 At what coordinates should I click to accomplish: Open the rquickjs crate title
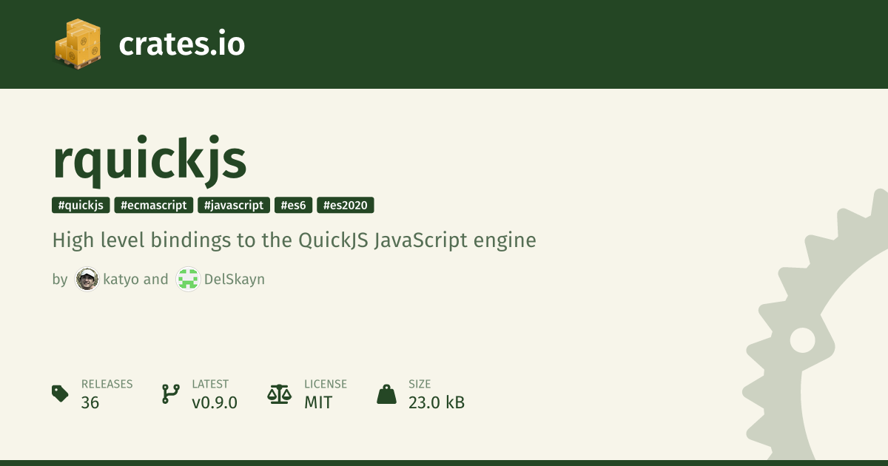click(149, 161)
